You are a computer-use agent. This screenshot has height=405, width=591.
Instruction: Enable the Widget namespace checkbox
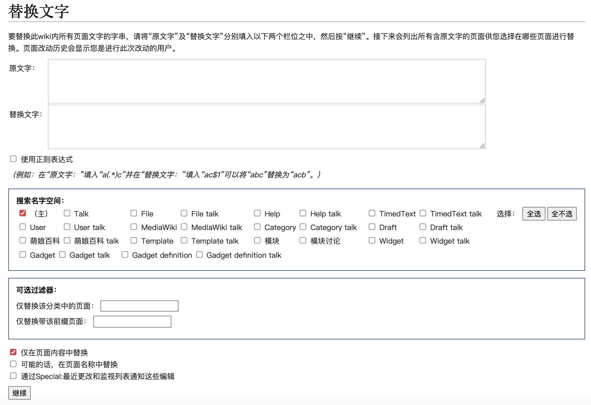[x=372, y=240]
